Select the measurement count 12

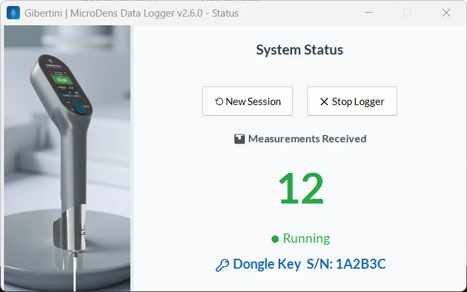[301, 188]
